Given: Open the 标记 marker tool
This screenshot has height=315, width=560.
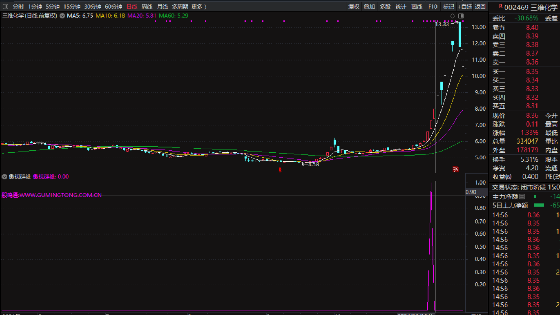Looking at the screenshot, I should tap(448, 7).
